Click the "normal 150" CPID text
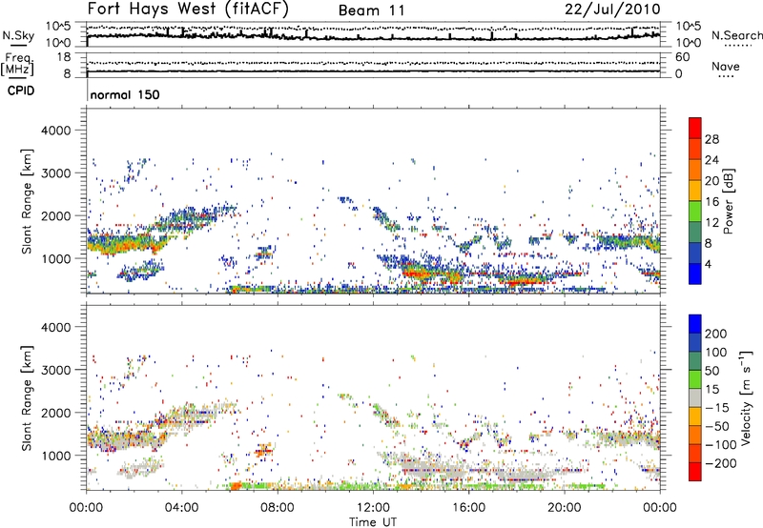The width and height of the screenshot is (763, 528). click(x=125, y=94)
